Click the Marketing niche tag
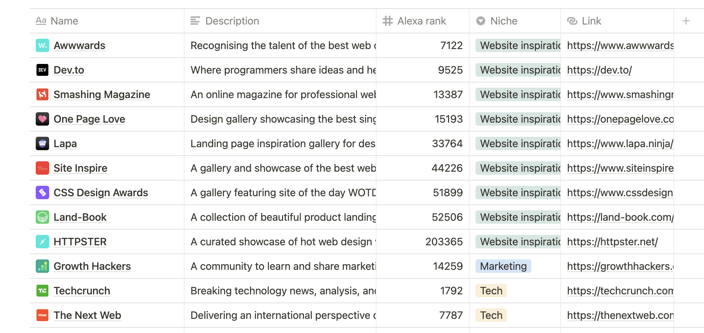 point(503,266)
